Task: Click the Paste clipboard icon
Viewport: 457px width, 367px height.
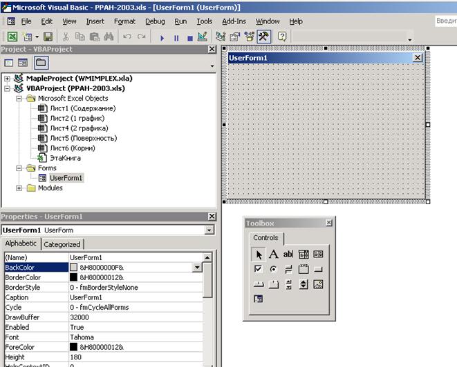Action: pyautogui.click(x=95, y=37)
